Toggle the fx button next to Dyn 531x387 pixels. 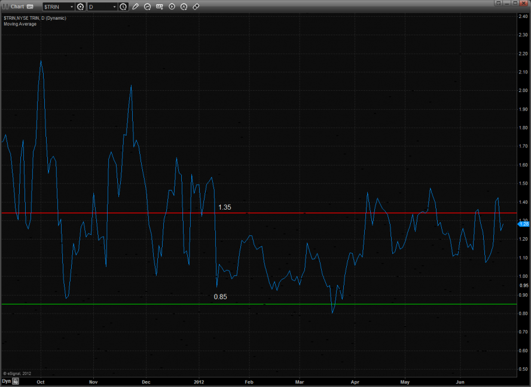click(16, 380)
